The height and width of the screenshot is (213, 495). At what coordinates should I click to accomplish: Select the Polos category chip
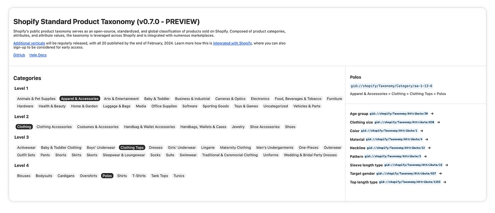point(107,176)
